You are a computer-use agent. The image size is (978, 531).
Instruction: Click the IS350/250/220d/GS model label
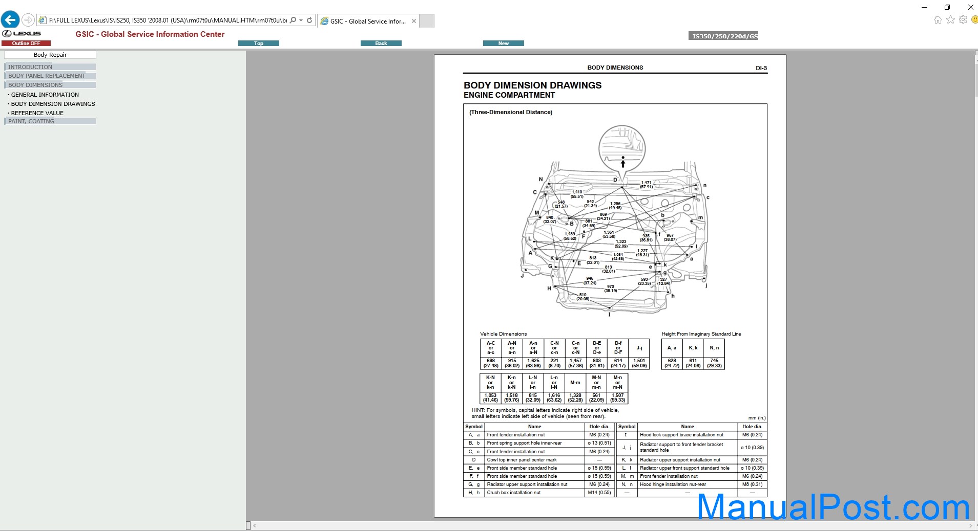(x=723, y=36)
